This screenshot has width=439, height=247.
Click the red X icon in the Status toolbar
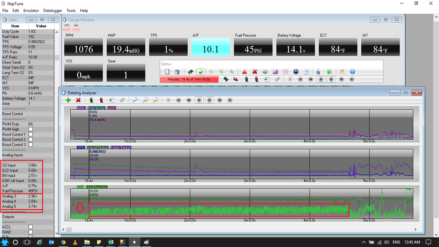coord(255,72)
